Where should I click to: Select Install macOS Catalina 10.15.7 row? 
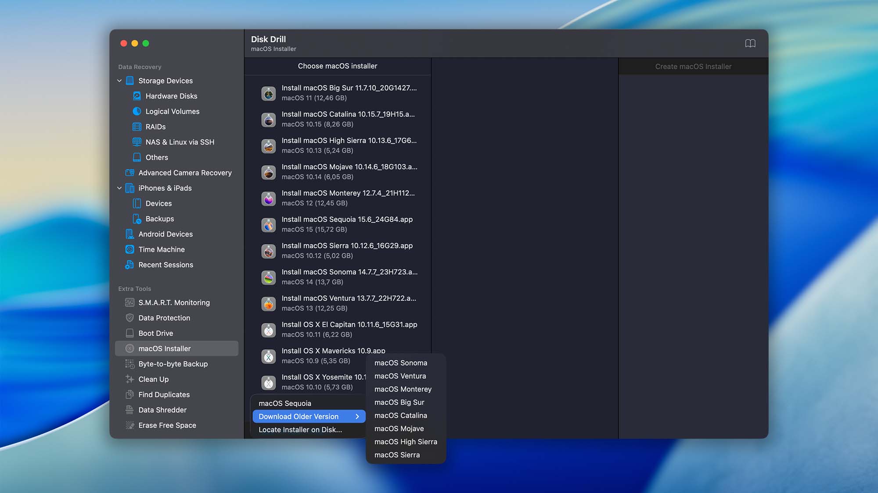click(338, 119)
